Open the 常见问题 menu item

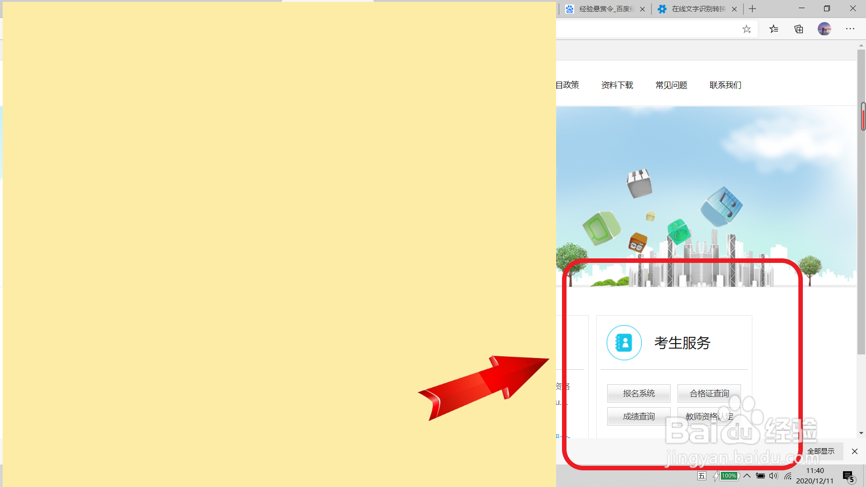[x=671, y=85]
